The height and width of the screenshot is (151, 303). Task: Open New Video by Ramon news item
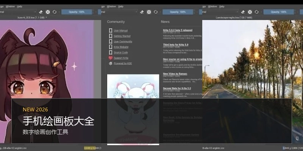175,74
